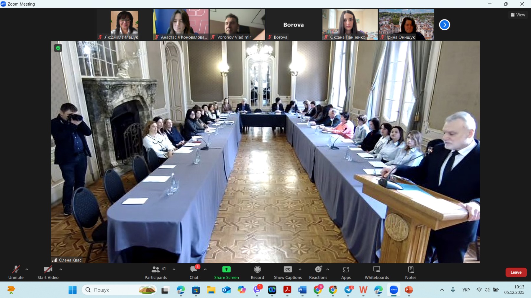The width and height of the screenshot is (531, 298).
Task: Click the green Share Screen icon
Action: pyautogui.click(x=226, y=269)
